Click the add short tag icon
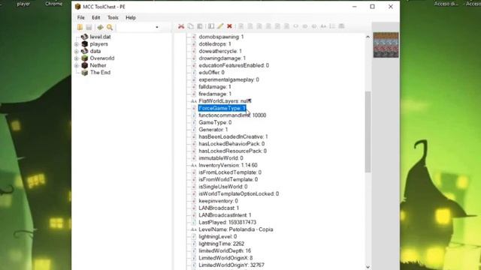The image size is (481, 270). (x=250, y=26)
